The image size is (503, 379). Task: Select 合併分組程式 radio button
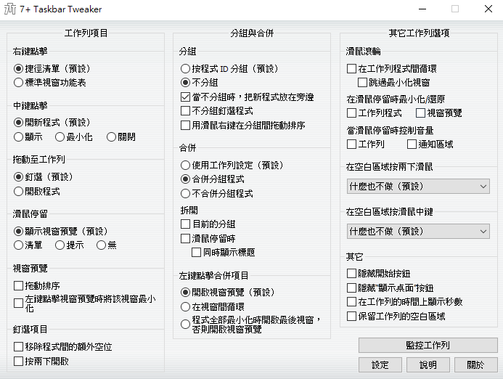pos(213,179)
